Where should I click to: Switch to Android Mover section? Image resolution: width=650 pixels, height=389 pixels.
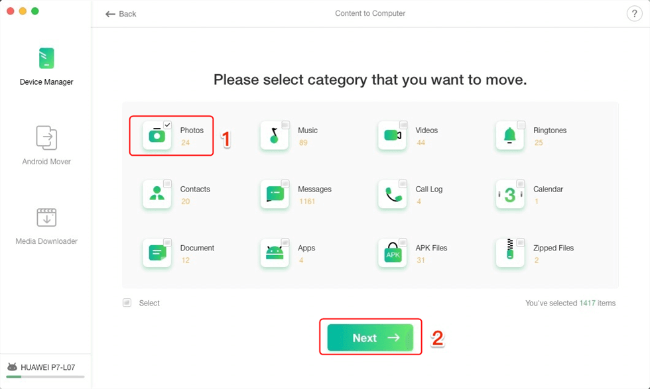click(46, 146)
